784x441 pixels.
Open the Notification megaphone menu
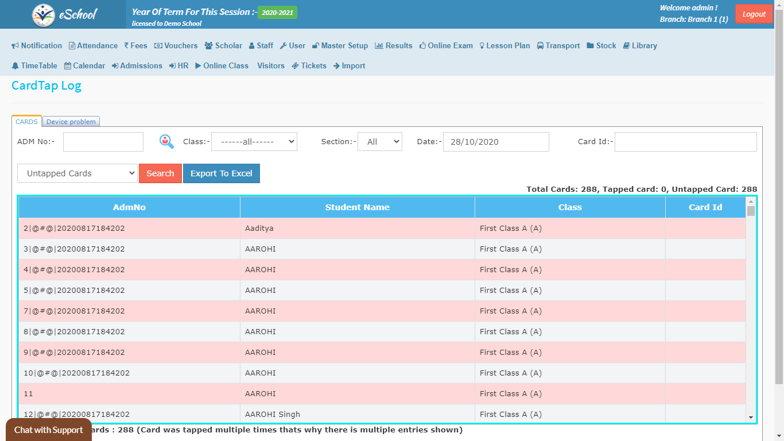click(37, 46)
